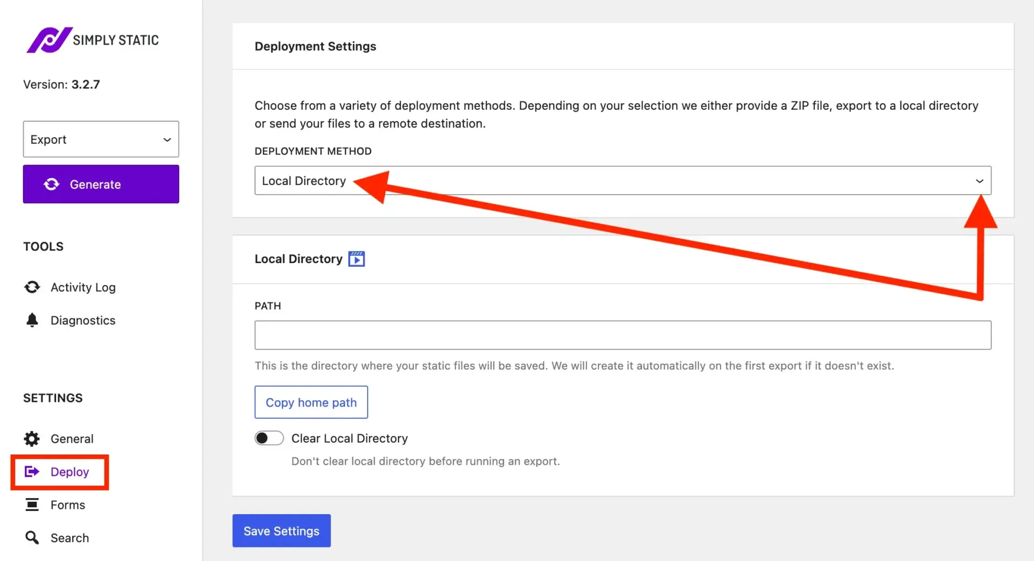Open the Export type dropdown

101,139
